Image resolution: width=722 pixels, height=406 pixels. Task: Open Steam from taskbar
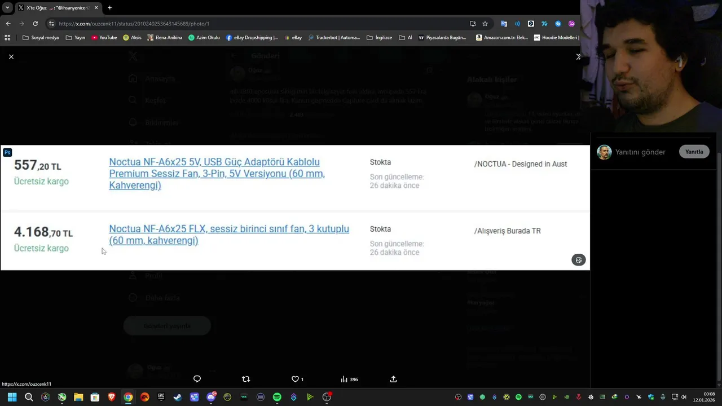(178, 397)
